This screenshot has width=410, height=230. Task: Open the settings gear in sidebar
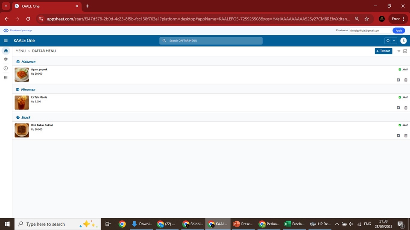(6, 59)
